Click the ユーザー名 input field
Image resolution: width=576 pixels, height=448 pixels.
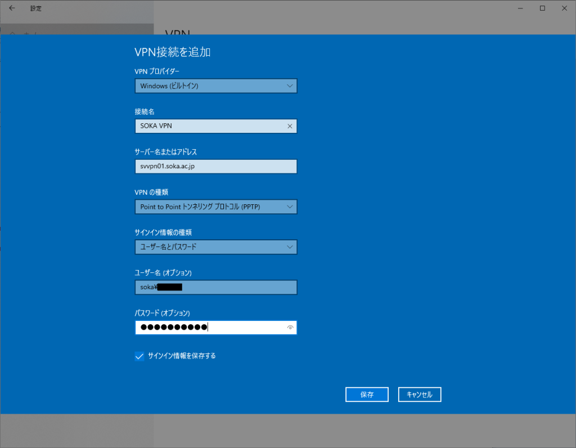(x=216, y=288)
